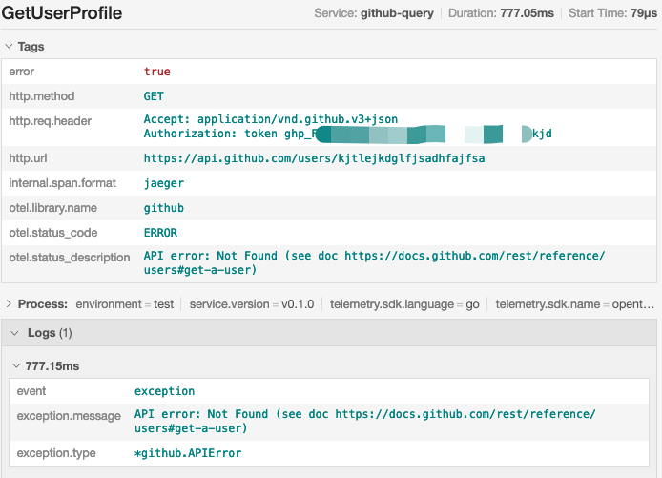This screenshot has height=478, width=662.
Task: Click the exception.type *github.APIError value
Action: [188, 453]
